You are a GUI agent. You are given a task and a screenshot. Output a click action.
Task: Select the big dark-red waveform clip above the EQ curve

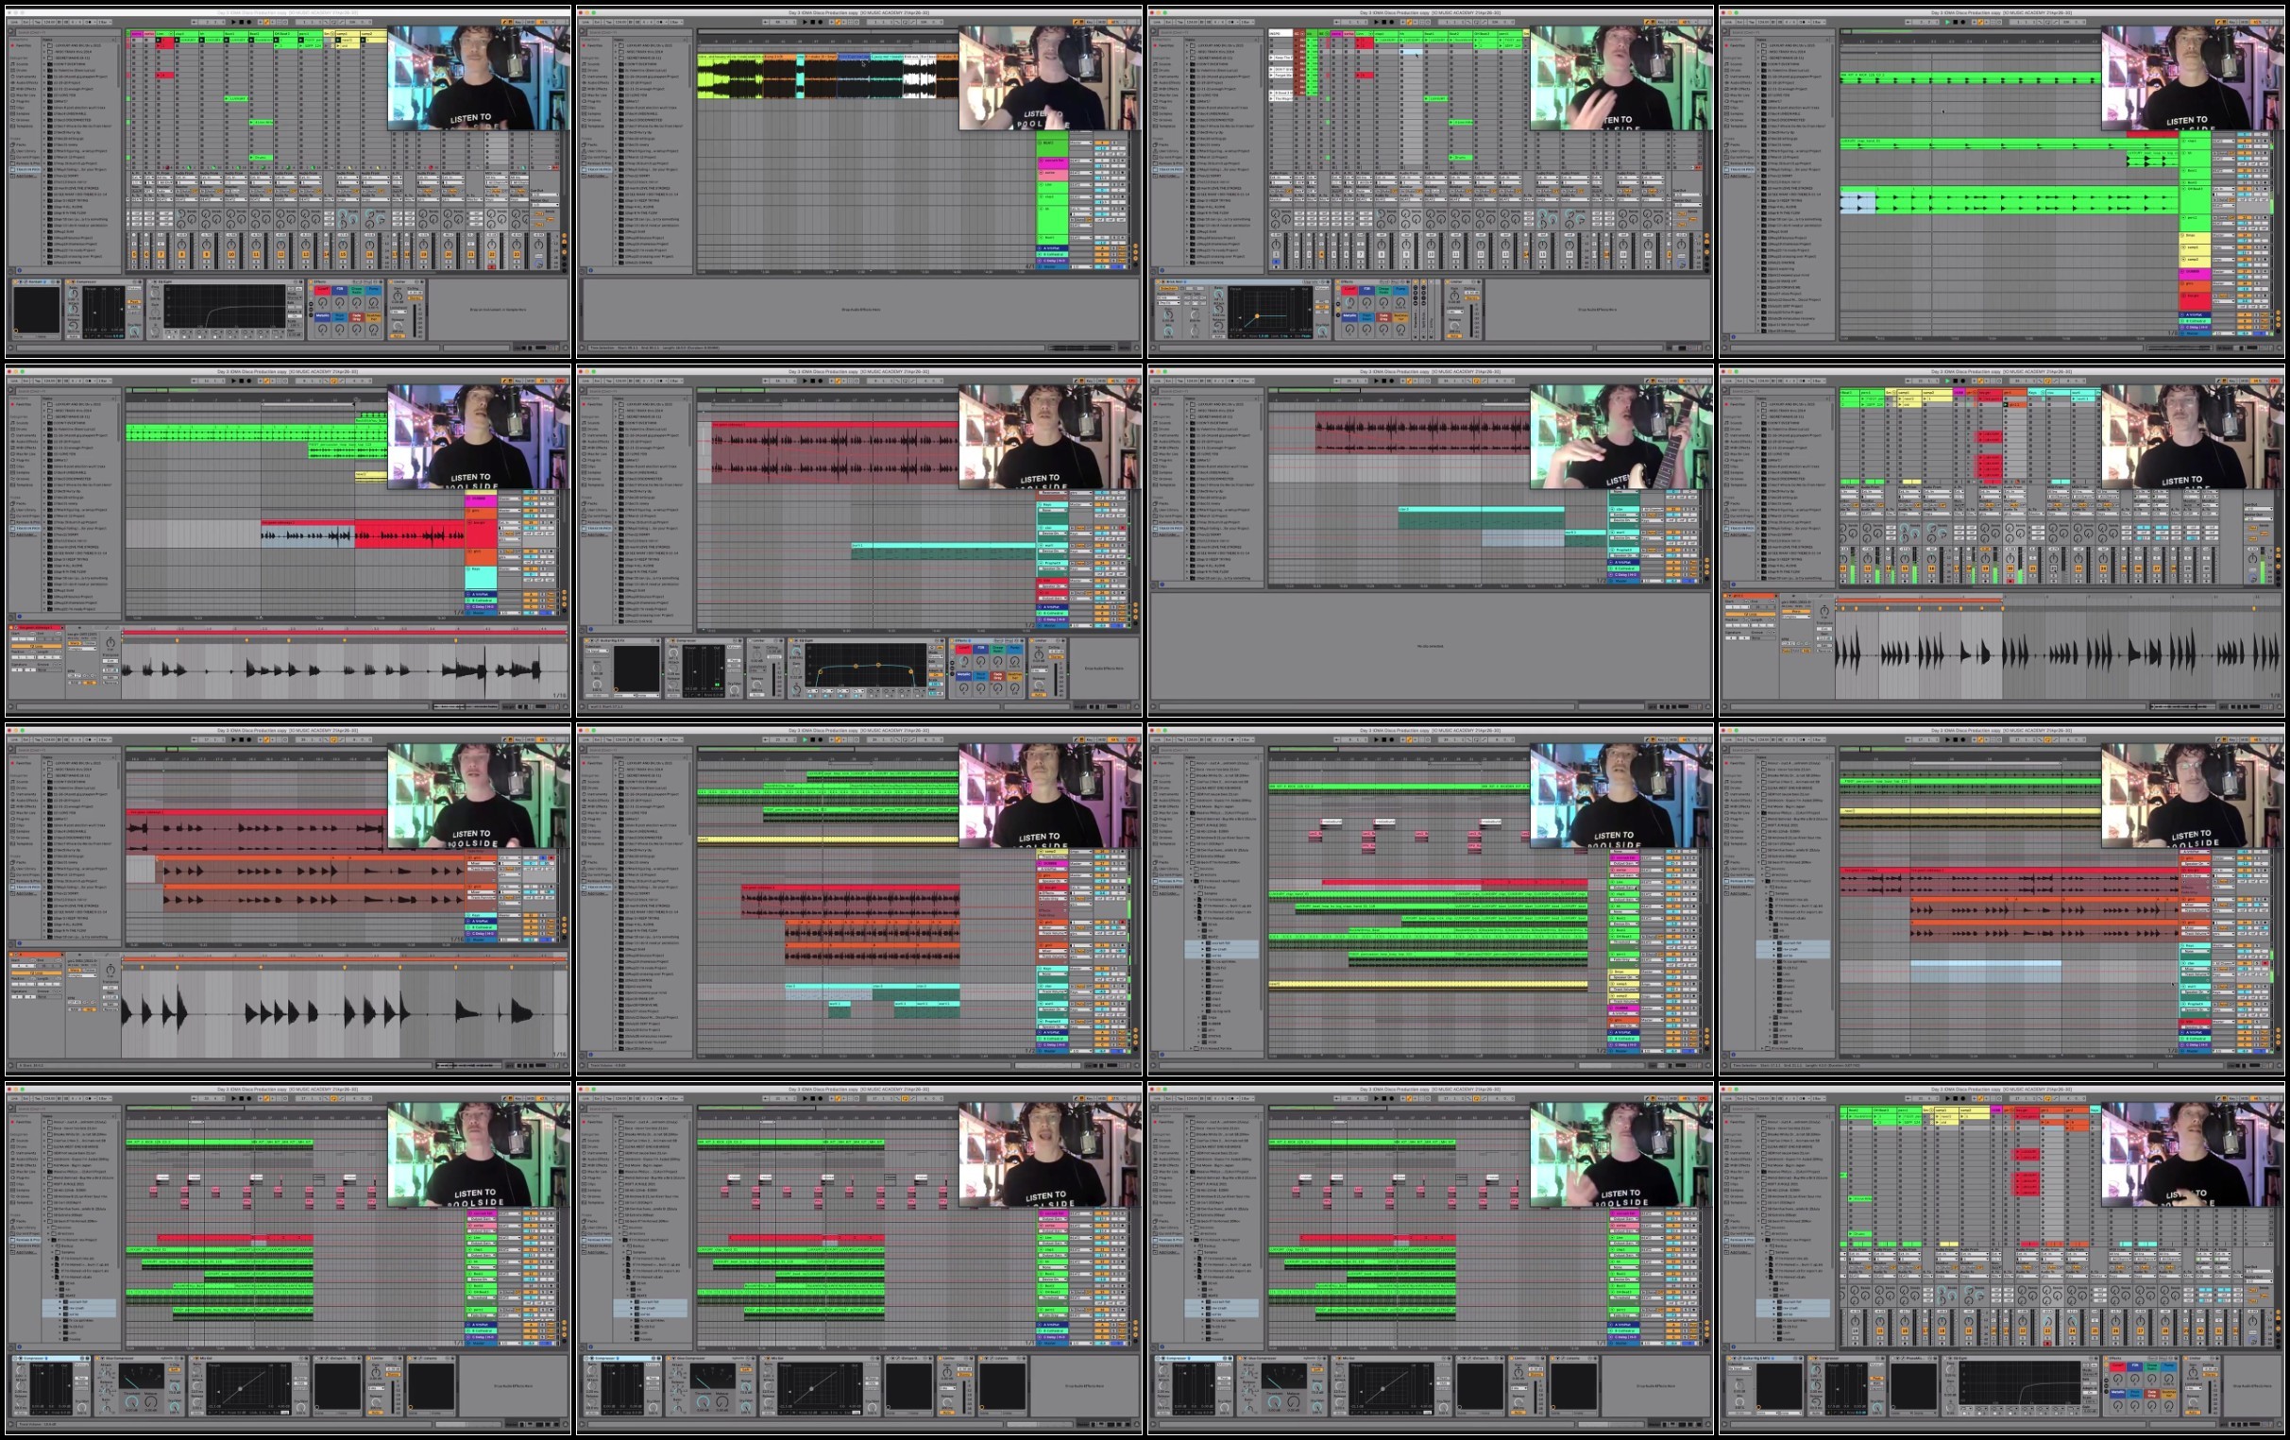835,452
